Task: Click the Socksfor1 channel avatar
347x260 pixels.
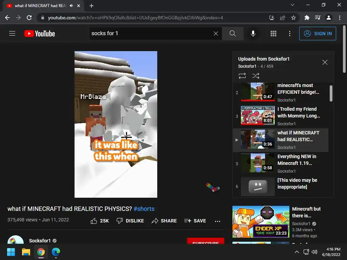Action: click(16, 240)
